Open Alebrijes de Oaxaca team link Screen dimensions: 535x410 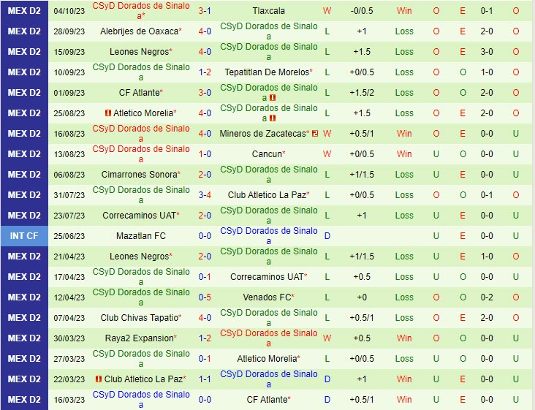point(139,31)
